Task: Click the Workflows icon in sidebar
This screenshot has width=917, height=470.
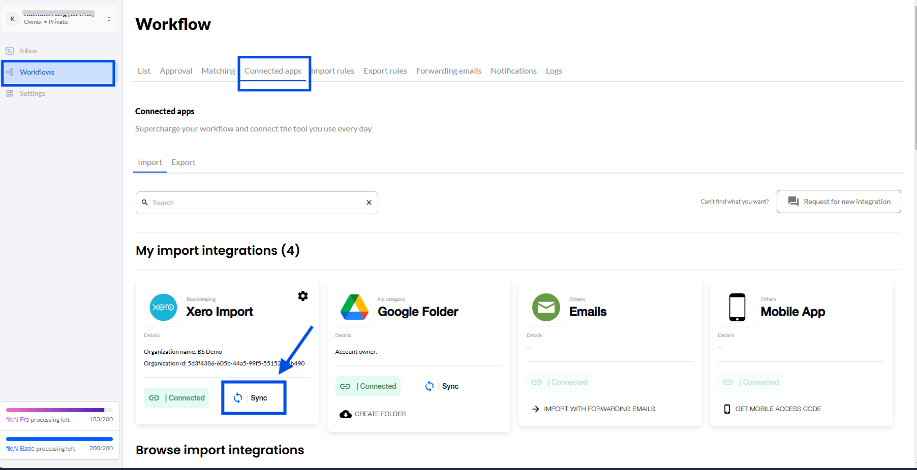Action: tap(10, 72)
